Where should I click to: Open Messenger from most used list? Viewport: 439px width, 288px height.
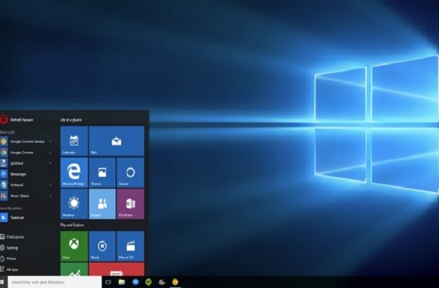pos(18,174)
